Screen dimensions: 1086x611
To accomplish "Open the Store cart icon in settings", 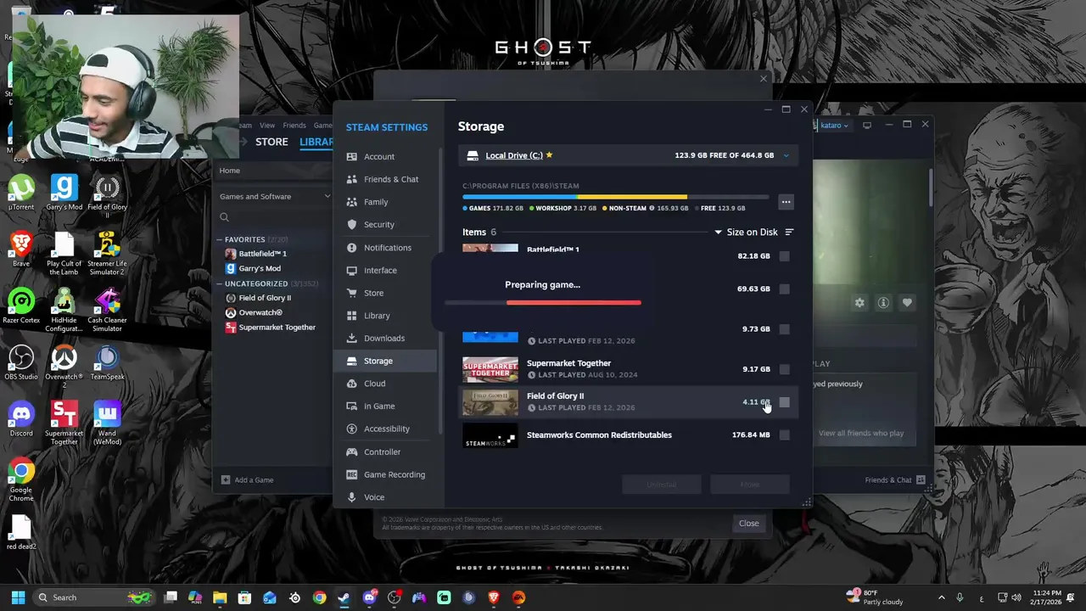I will [x=351, y=293].
